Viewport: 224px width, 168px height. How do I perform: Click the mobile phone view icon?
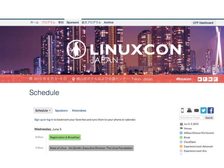coord(183,110)
